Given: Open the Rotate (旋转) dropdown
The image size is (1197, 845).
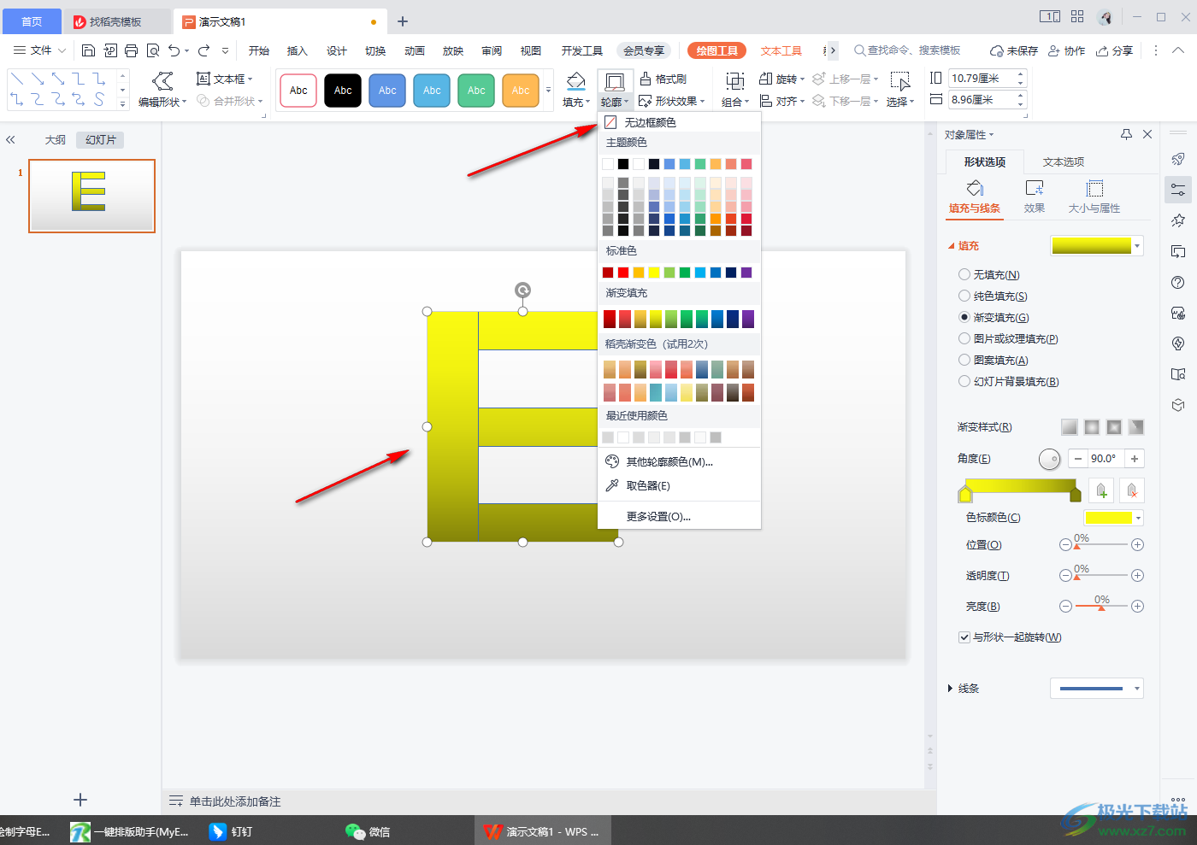Looking at the screenshot, I should (782, 79).
